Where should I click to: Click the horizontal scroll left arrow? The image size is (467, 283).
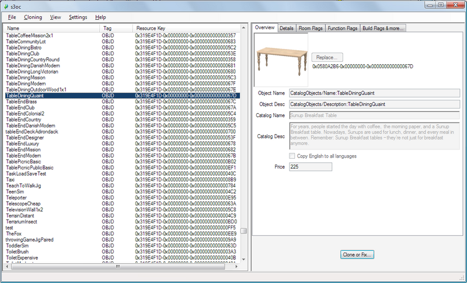pyautogui.click(x=7, y=266)
